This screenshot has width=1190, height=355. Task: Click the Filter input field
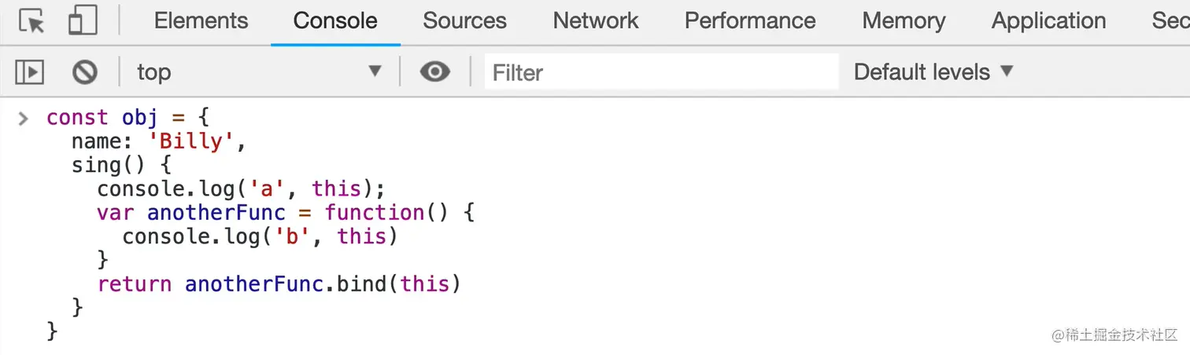661,72
